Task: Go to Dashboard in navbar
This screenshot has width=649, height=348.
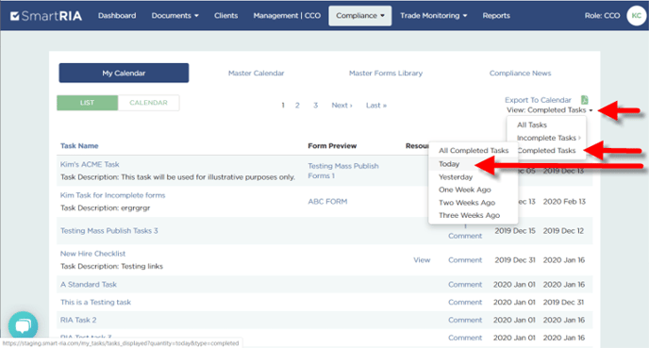Action: pos(117,16)
